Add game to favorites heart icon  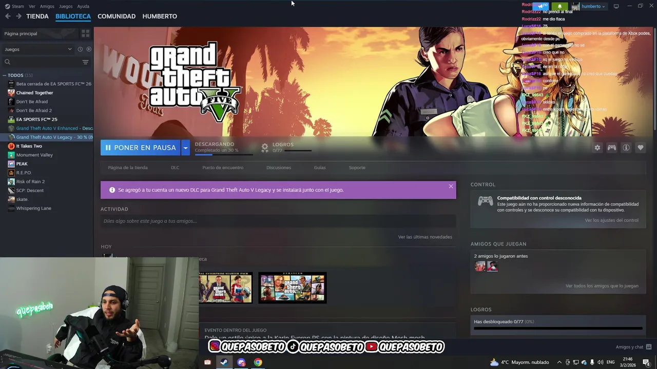click(641, 148)
